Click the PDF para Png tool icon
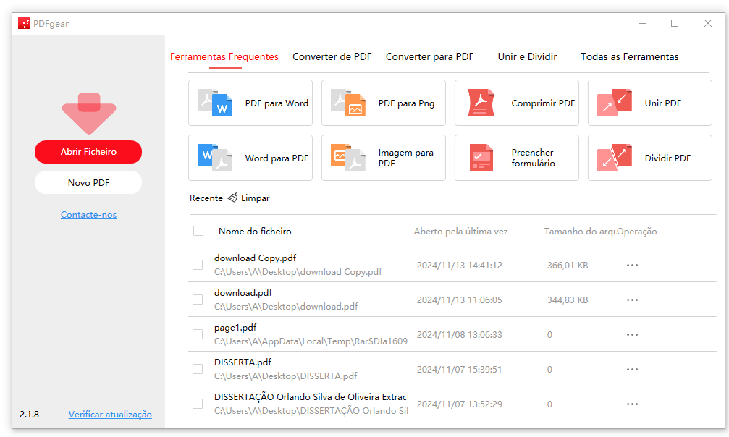729x437 pixels. [348, 103]
